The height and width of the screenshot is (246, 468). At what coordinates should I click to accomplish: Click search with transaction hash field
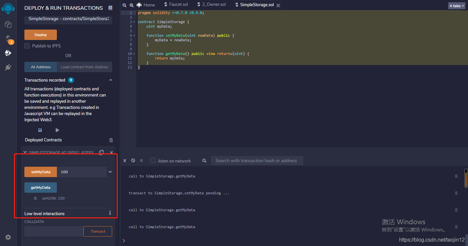[x=257, y=161]
